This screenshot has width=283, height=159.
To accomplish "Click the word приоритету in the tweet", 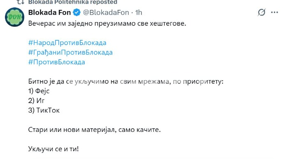I will pos(203,82).
